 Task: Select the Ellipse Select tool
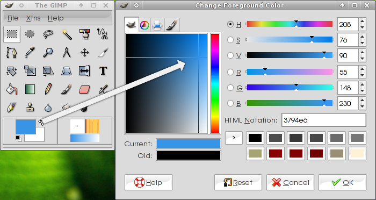[30, 34]
